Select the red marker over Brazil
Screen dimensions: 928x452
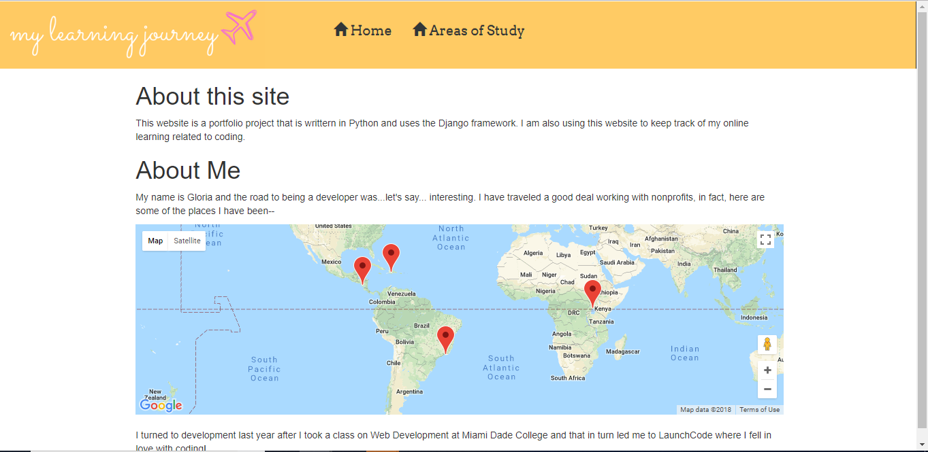[x=447, y=334]
